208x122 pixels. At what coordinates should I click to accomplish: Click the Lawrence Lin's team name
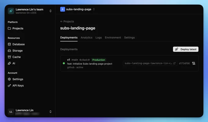point(29,9)
